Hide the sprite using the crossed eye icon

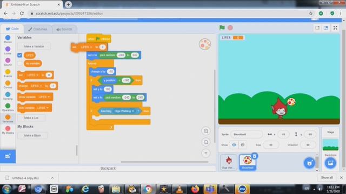point(243,145)
